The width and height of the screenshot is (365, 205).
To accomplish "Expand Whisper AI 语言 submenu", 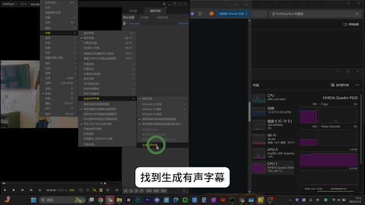I will tap(163, 114).
